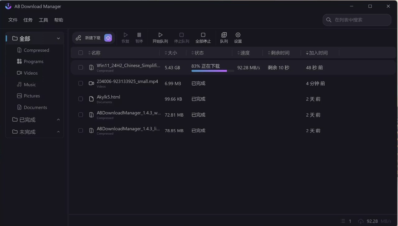This screenshot has height=226, width=398.
Task: Click the AB Download Manager logo icon
Action: pyautogui.click(x=8, y=6)
